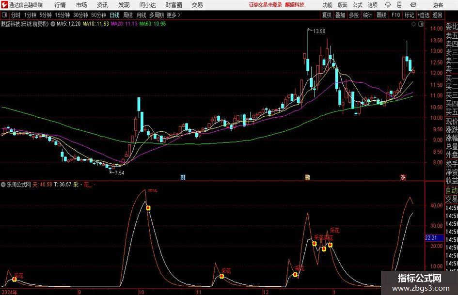Screen dimensions: 458x295
Task: Click the 多股 toolbar button
Action: point(354,15)
